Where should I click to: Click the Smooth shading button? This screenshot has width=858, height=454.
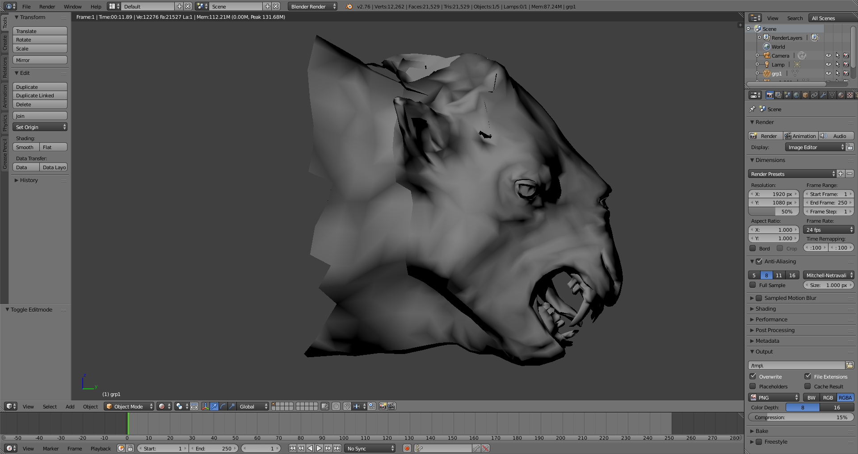coord(26,147)
